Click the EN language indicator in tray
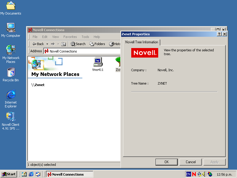 coord(188,174)
